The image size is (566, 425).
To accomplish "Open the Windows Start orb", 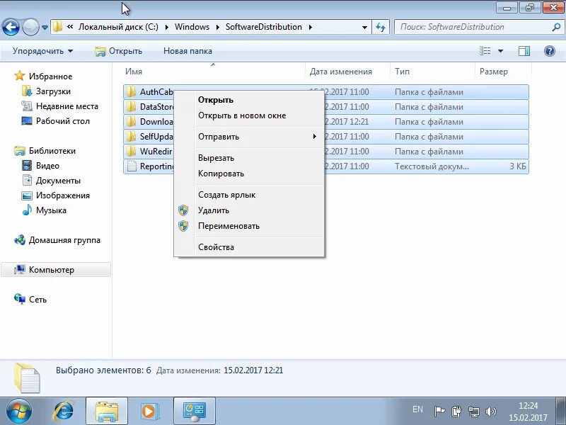I will (x=18, y=411).
